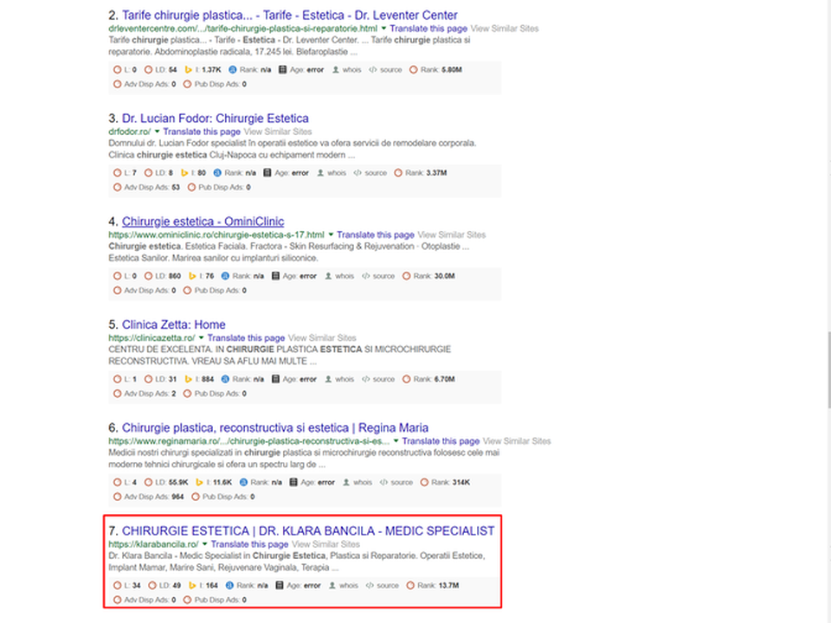
Task: Expand dropdown arrow next to drleventercentre.com URL
Action: [383, 28]
